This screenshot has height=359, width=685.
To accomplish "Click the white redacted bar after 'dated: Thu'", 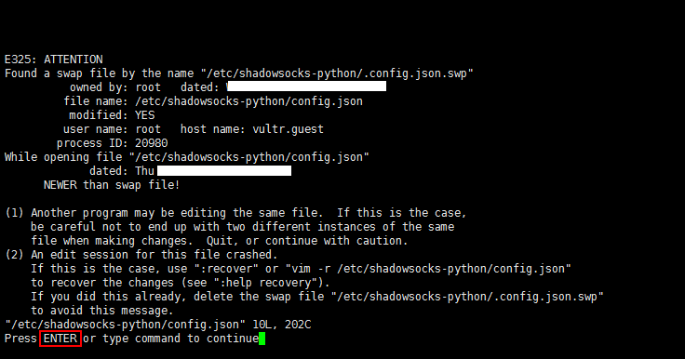I will point(224,170).
